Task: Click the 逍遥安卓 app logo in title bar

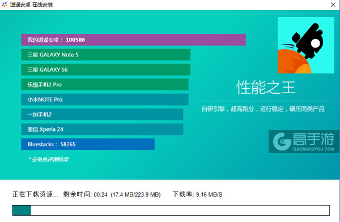Action: (5, 5)
